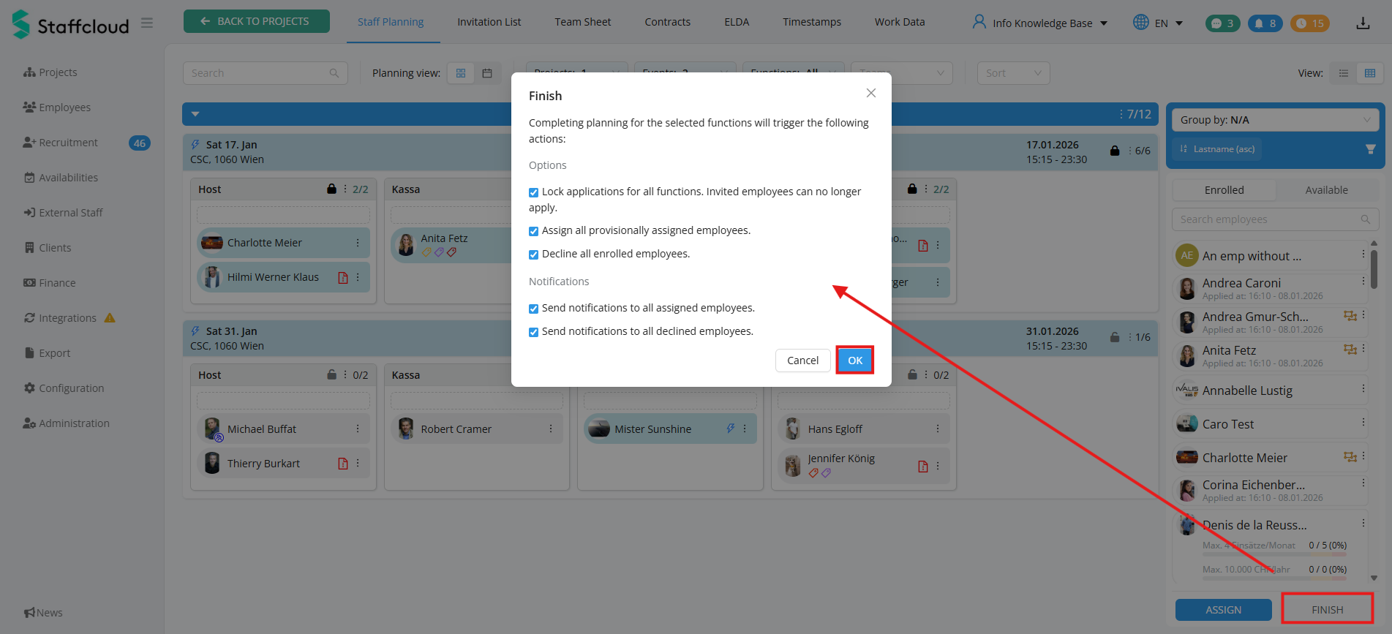The image size is (1392, 634).
Task: Open three-dot menu for Hans Egloff
Action: click(x=938, y=429)
